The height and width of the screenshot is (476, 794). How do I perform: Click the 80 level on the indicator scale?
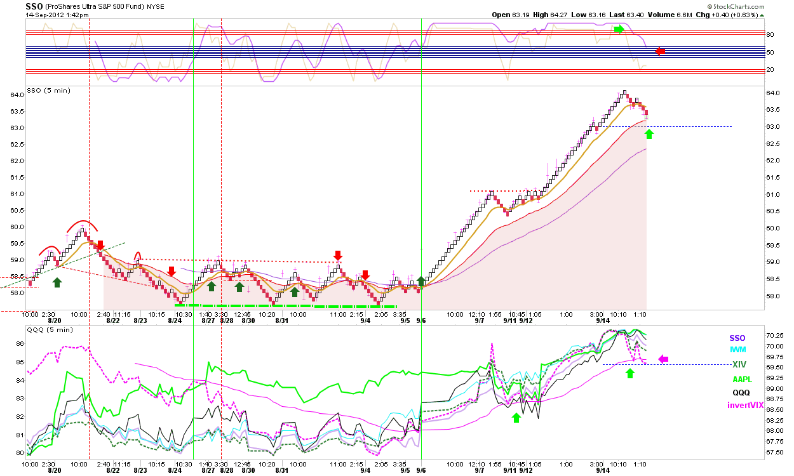point(769,34)
